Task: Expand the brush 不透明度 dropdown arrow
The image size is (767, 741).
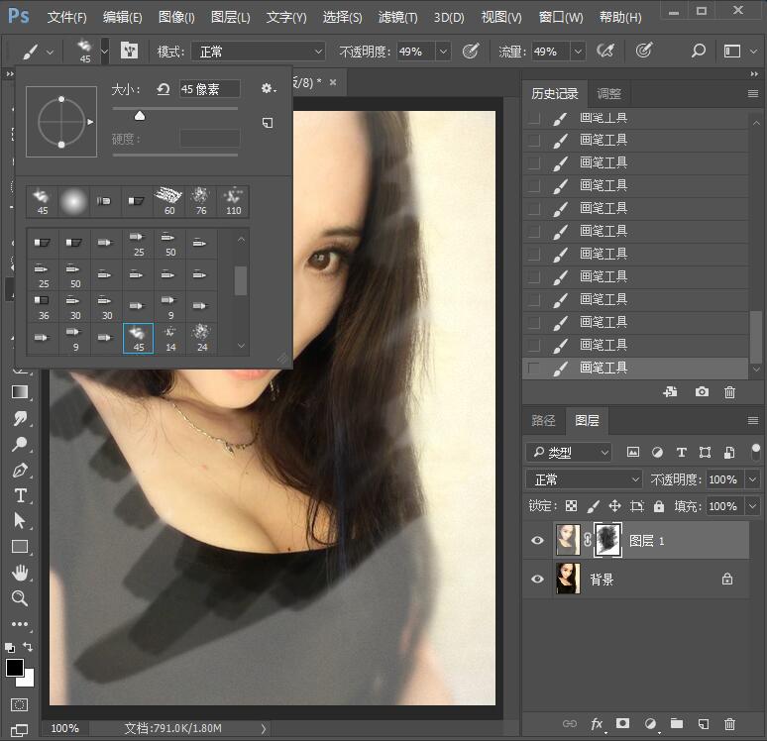Action: tap(442, 51)
